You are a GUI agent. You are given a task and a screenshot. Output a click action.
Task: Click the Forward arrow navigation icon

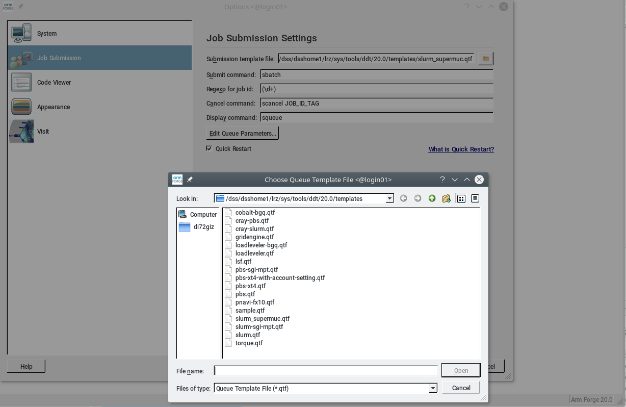(418, 198)
